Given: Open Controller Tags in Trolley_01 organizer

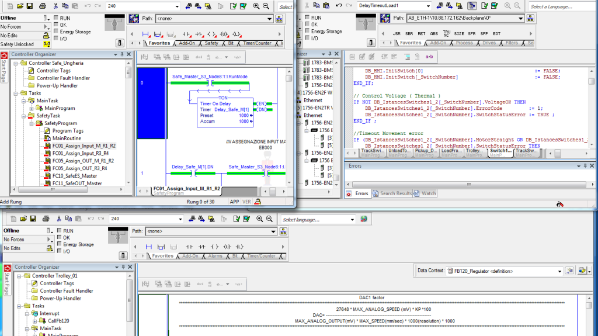Looking at the screenshot, I should (57, 283).
